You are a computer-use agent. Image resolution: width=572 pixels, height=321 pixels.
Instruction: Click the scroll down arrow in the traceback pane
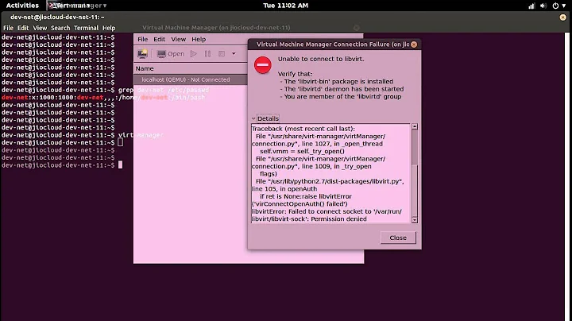(415, 219)
